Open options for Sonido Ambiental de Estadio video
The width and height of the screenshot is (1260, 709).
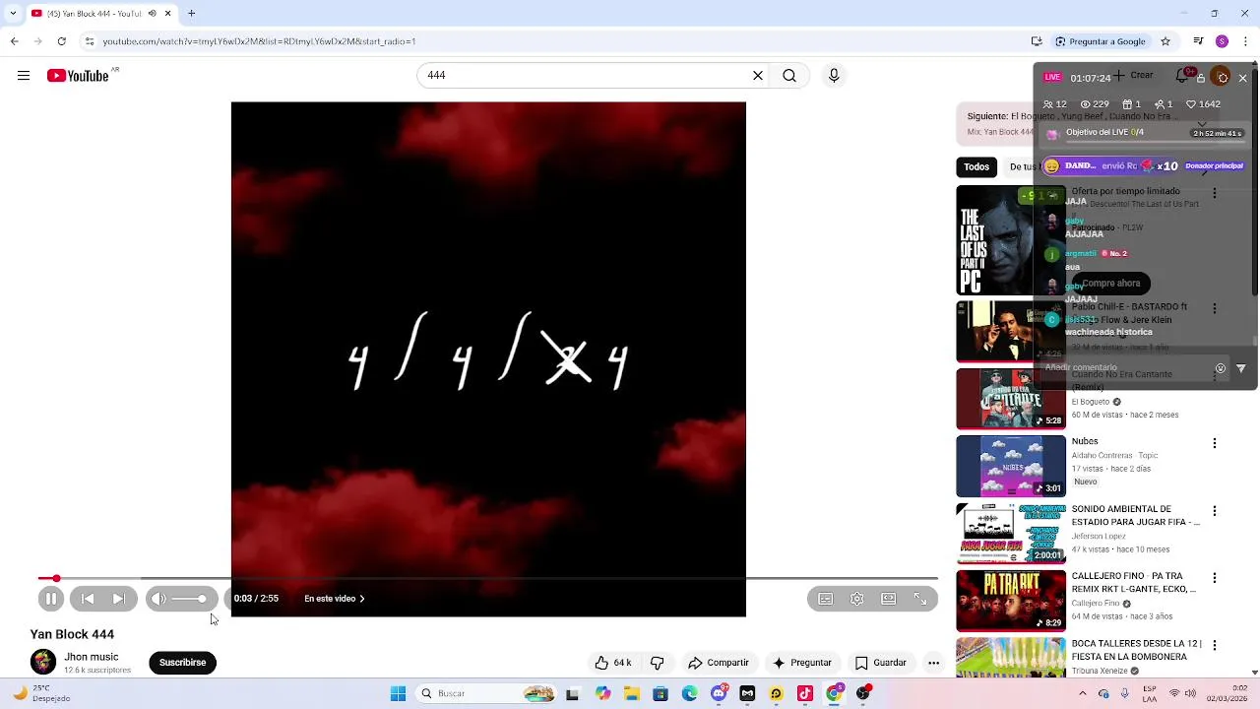(1215, 511)
